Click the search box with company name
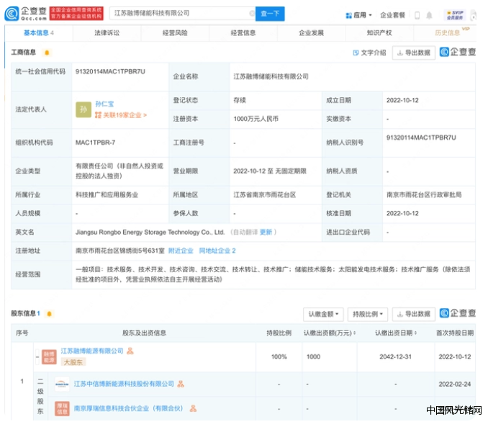 [183, 14]
